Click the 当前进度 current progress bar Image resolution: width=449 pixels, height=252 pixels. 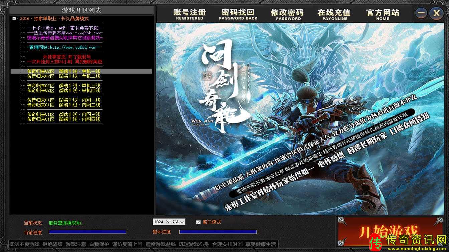(88, 232)
